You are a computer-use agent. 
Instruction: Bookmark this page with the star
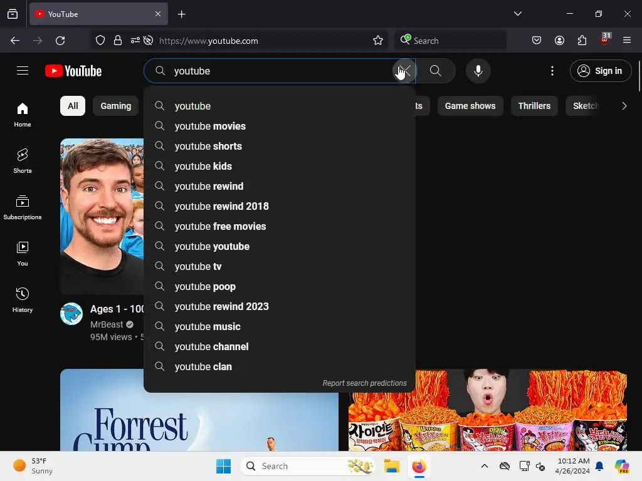[378, 41]
